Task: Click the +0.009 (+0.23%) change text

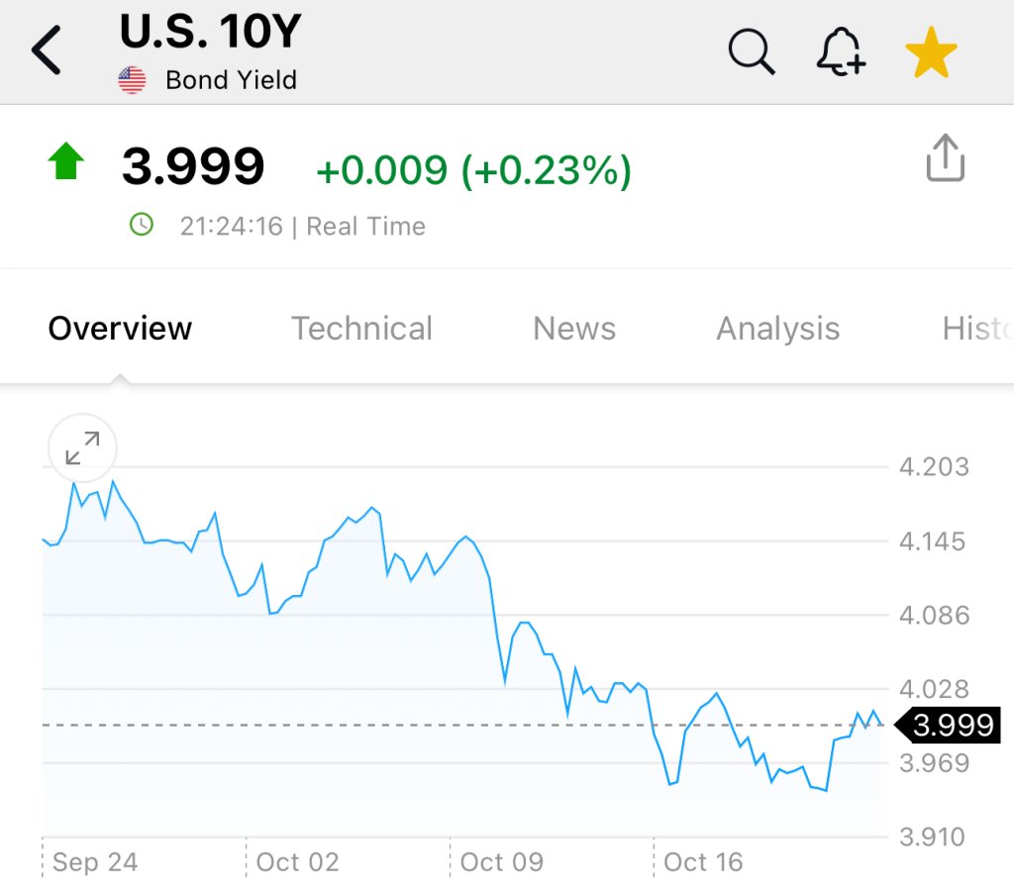Action: 473,171
